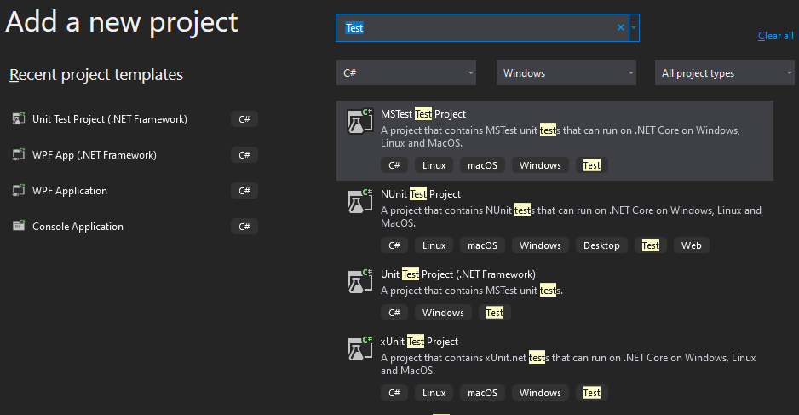Image resolution: width=799 pixels, height=415 pixels.
Task: Click C# tag under Unit Test Project (.NET Framework)
Action: pos(394,313)
